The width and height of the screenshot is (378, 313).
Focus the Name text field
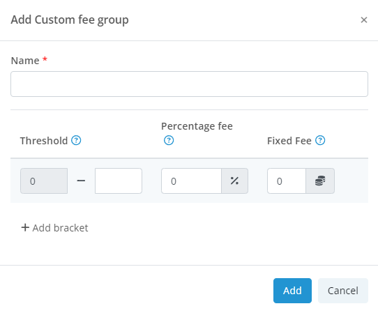tap(189, 84)
